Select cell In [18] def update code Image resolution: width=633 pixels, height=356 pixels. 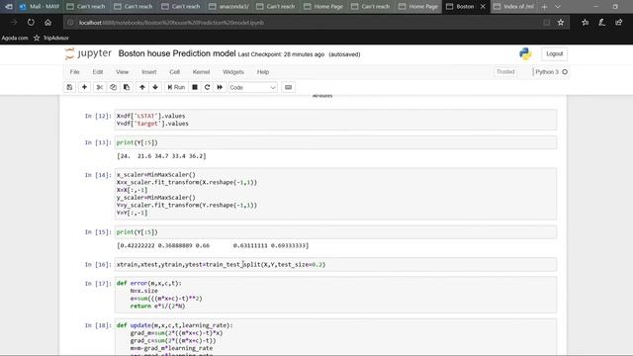[x=335, y=337]
